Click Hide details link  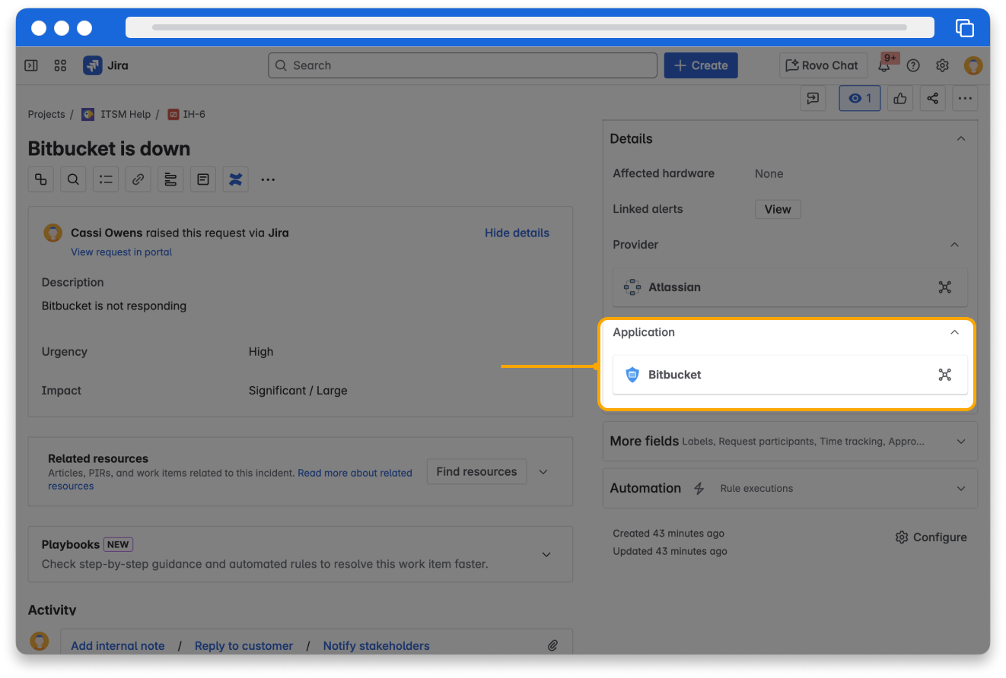[x=517, y=233]
